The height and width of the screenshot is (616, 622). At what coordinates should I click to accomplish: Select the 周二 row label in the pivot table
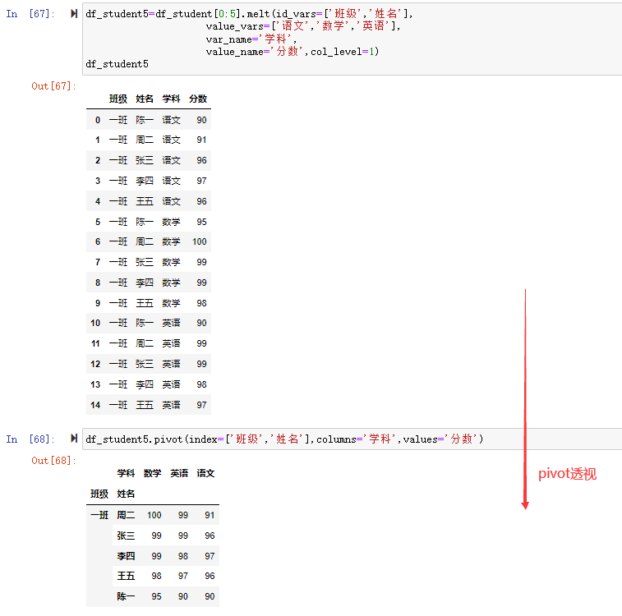tap(126, 515)
